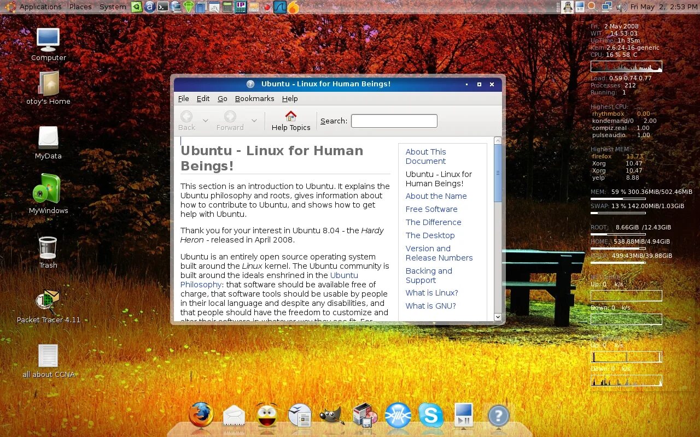This screenshot has height=437, width=700.
Task: Click the help question mark dock icon
Action: pos(498,416)
